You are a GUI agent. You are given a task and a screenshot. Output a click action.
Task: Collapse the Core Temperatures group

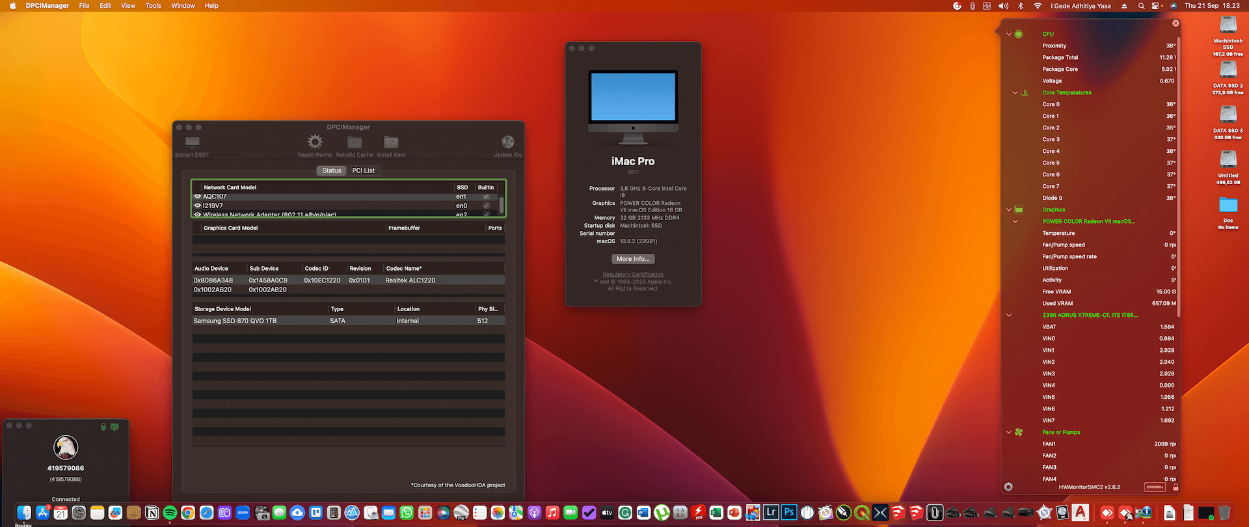click(1015, 92)
